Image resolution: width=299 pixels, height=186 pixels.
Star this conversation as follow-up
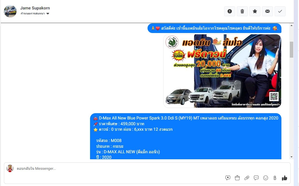[x=255, y=12]
